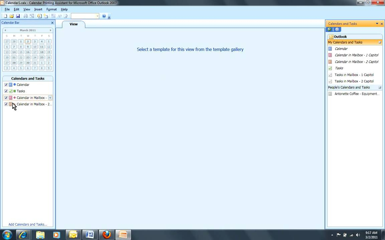The image size is (385, 240).
Task: Open Internet Explorer from the taskbar
Action: (x=23, y=235)
